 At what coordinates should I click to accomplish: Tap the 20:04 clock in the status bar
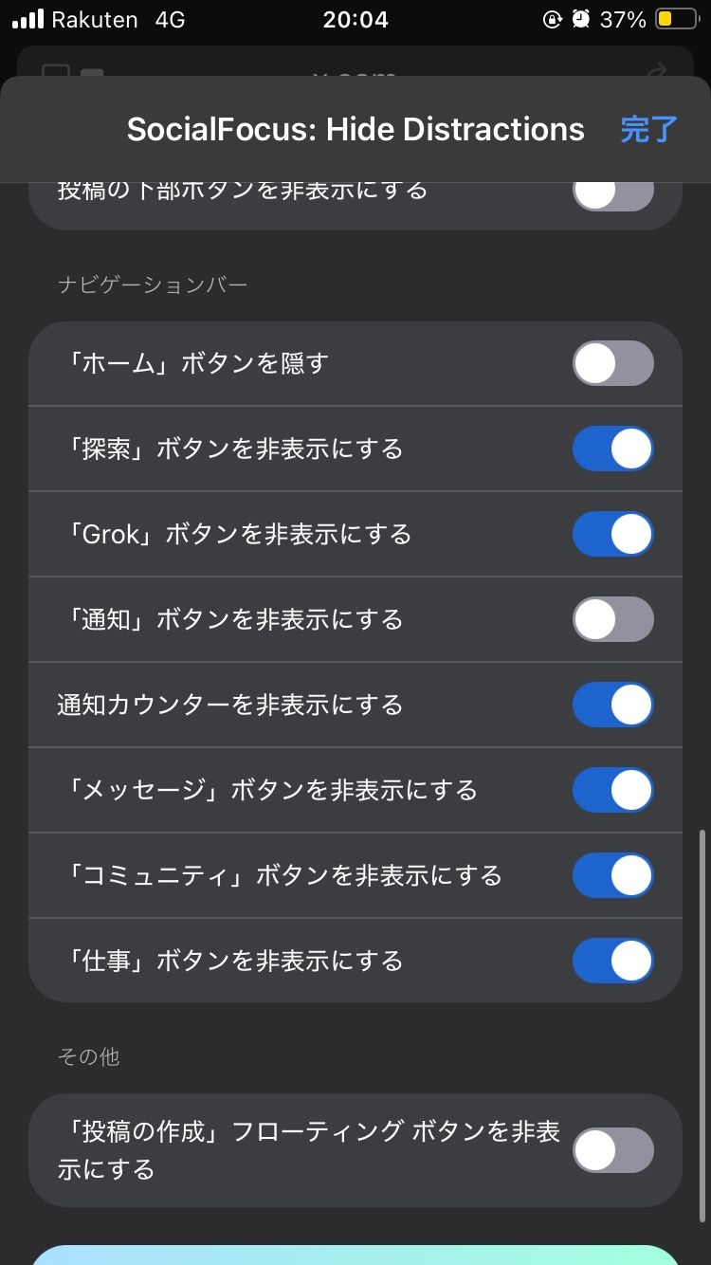tap(355, 20)
